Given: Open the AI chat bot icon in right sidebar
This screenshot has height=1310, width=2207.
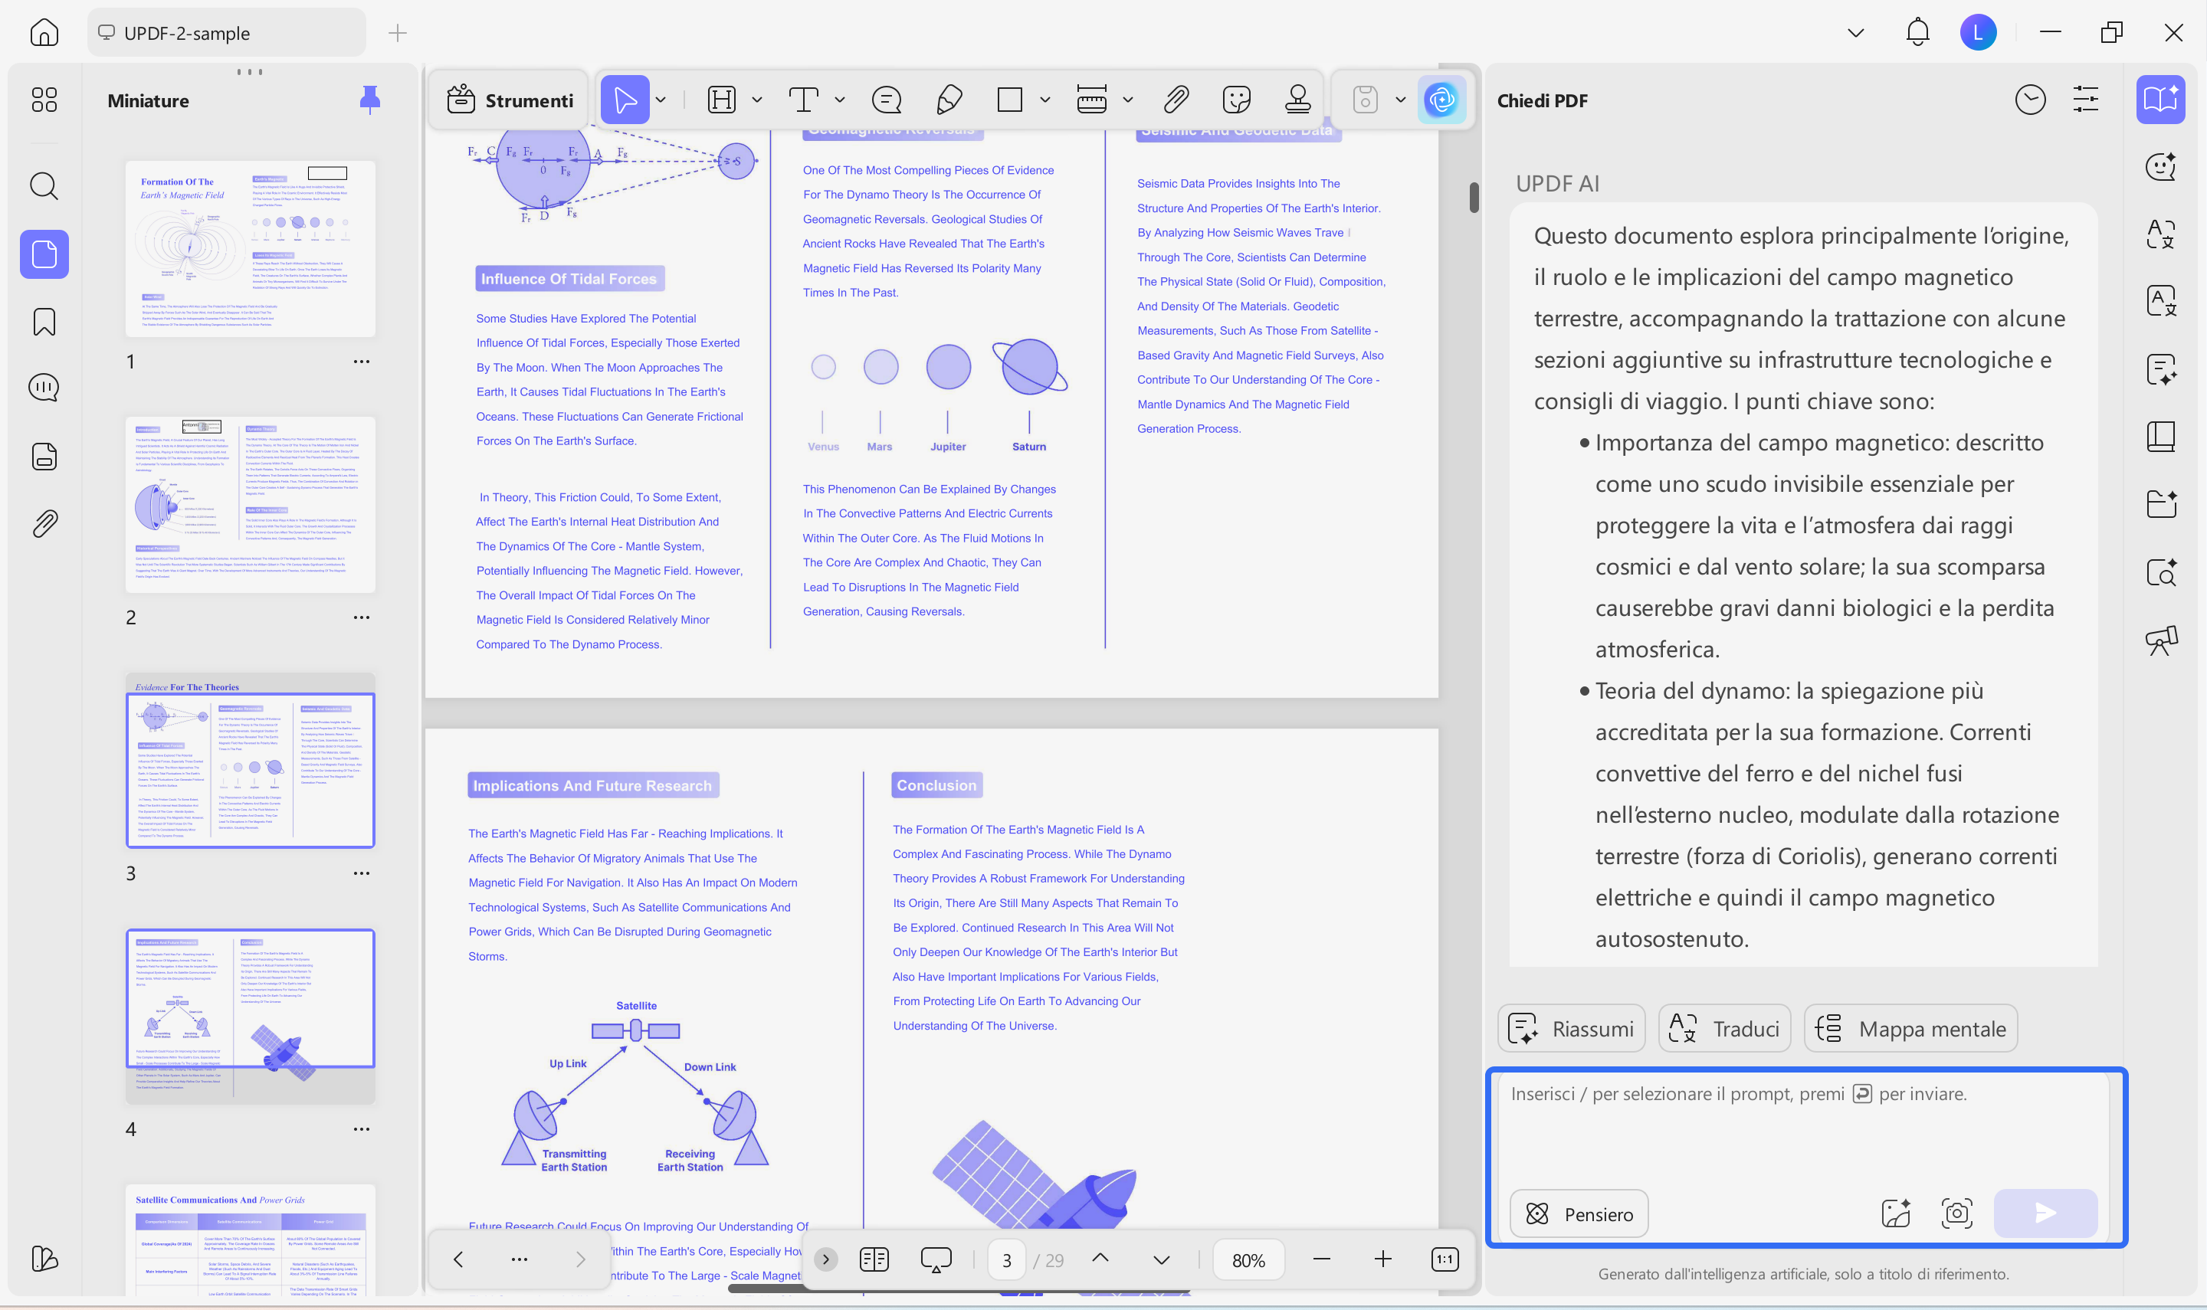Looking at the screenshot, I should 2161,167.
